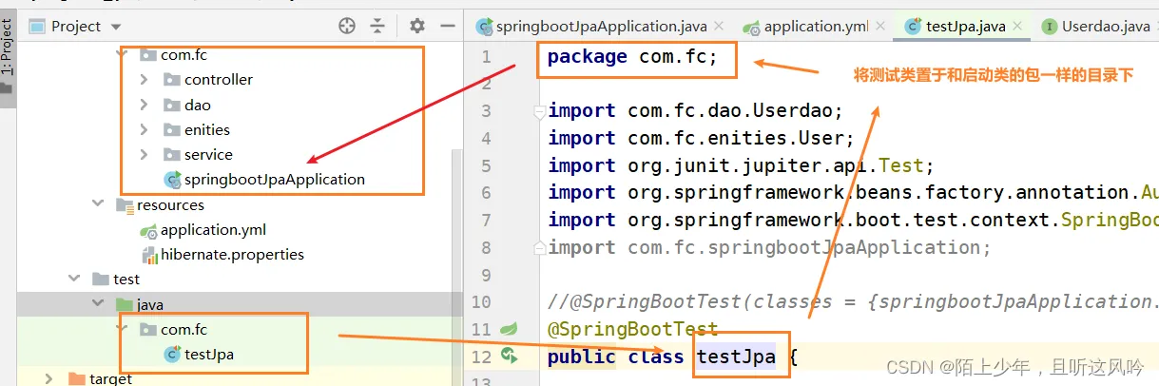Run testJpa via gutter run icon
Image resolution: width=1159 pixels, height=386 pixels.
(x=510, y=356)
